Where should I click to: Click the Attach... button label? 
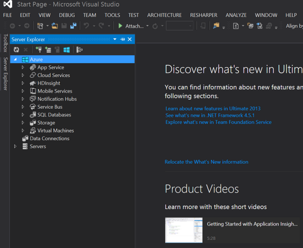134,26
